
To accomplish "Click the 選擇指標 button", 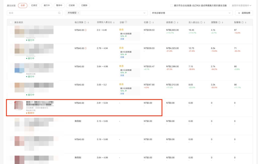I will (244, 13).
